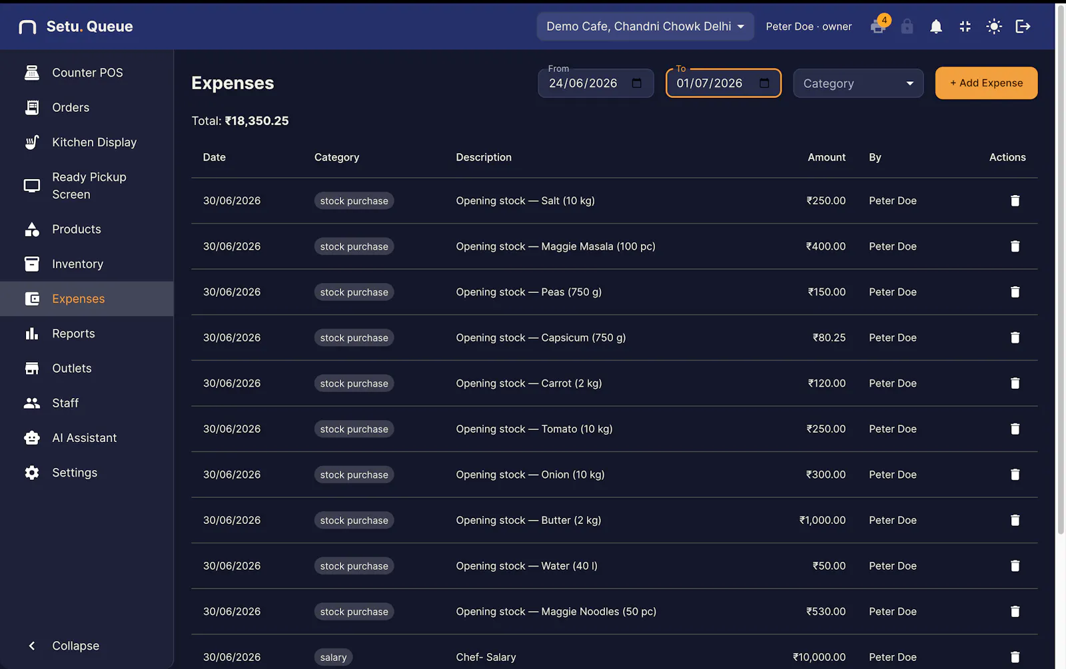Click the From date field 24/06/2026

click(596, 83)
